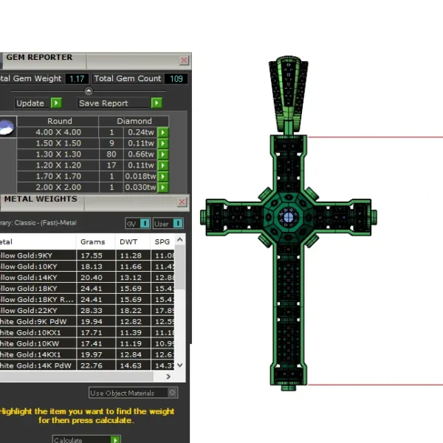Click the green arrow for 2.00 X 2.00 row

tap(163, 188)
